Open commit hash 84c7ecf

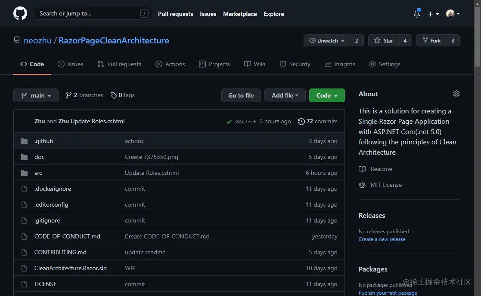click(x=246, y=122)
